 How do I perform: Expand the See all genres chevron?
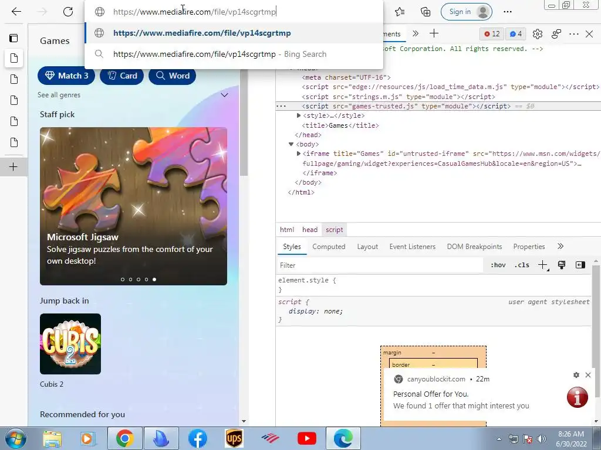(225, 95)
